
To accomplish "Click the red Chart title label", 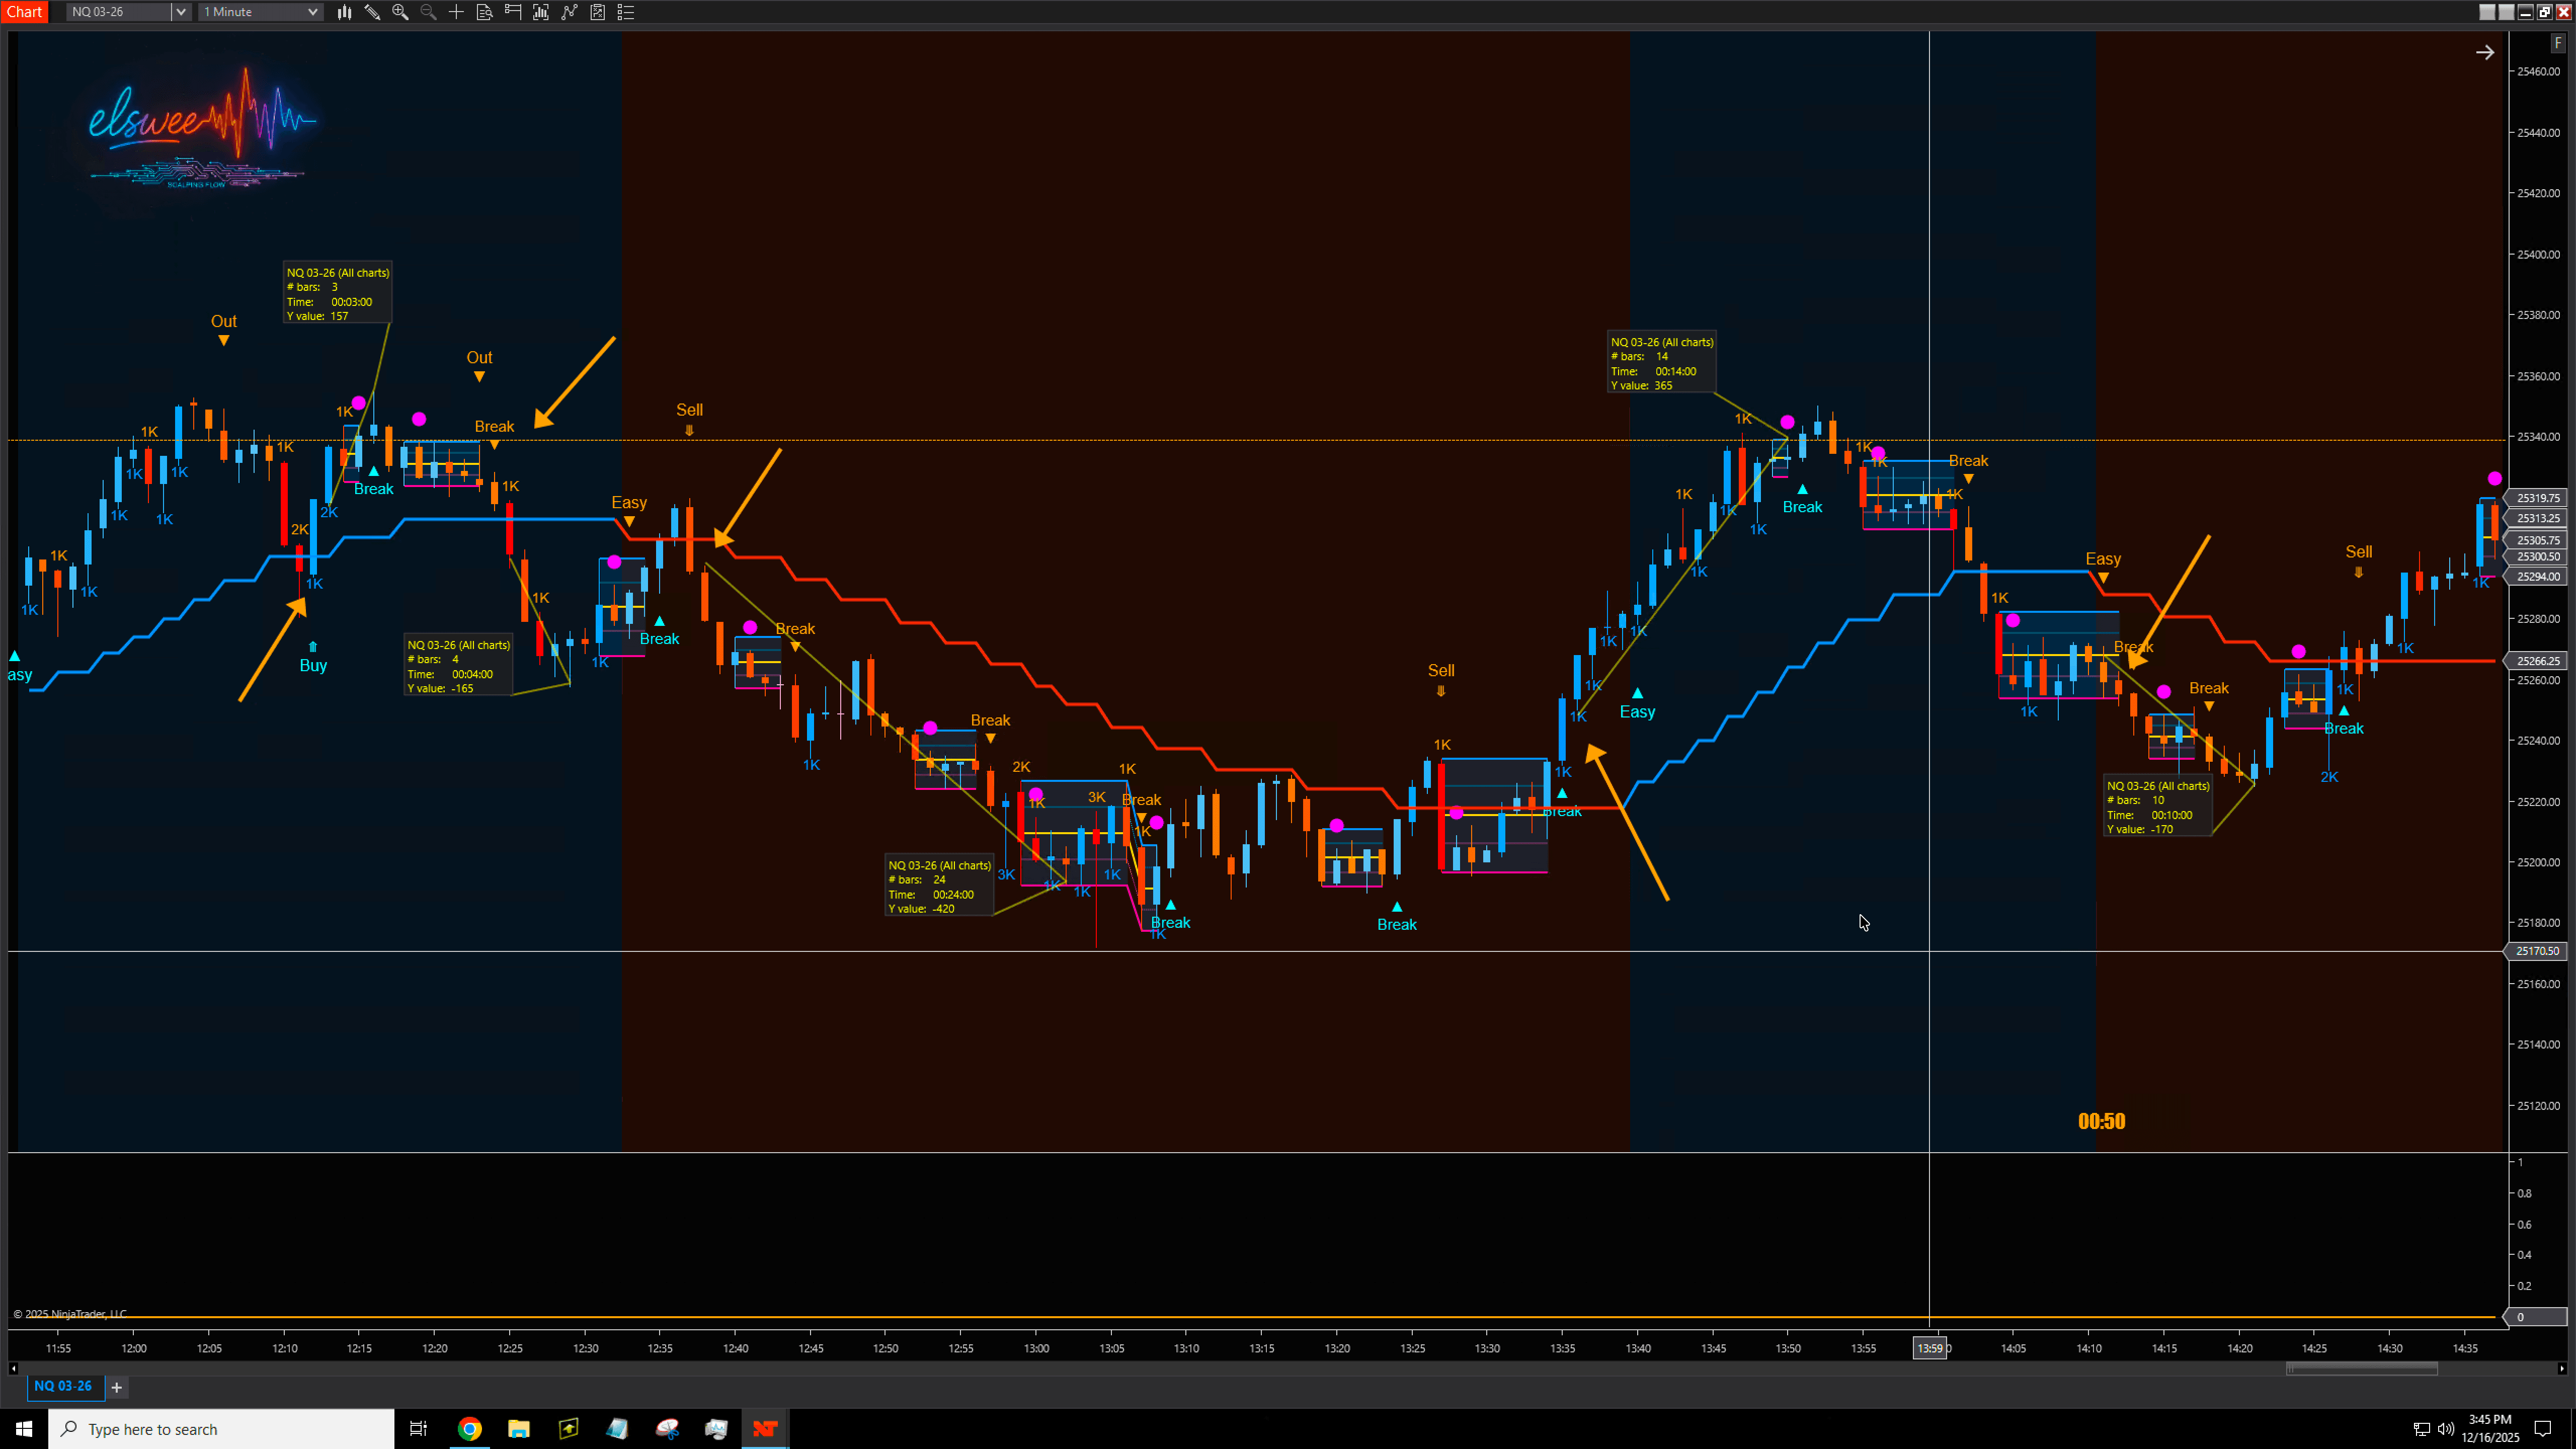I will tap(24, 12).
